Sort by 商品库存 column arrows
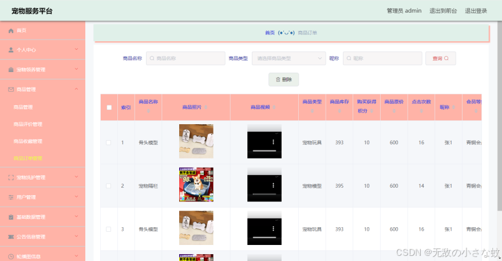This screenshot has height=261, width=502. tap(339, 111)
